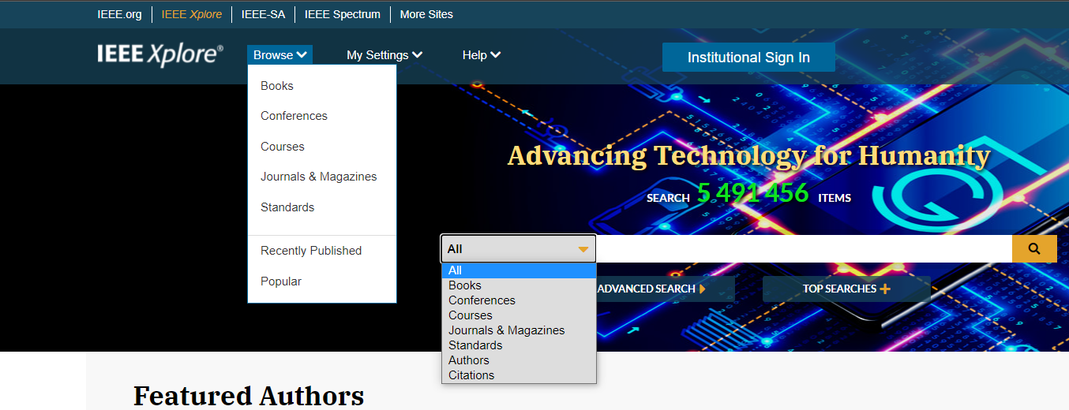Visit the IEEE-SA link
1069x410 pixels.
263,14
